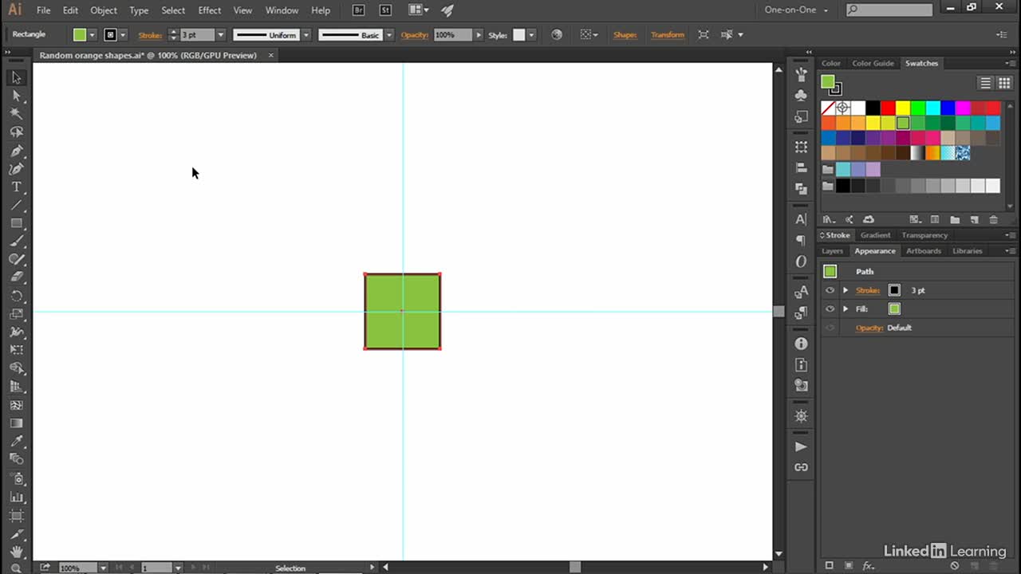Open the Actions panel play icon

click(801, 446)
